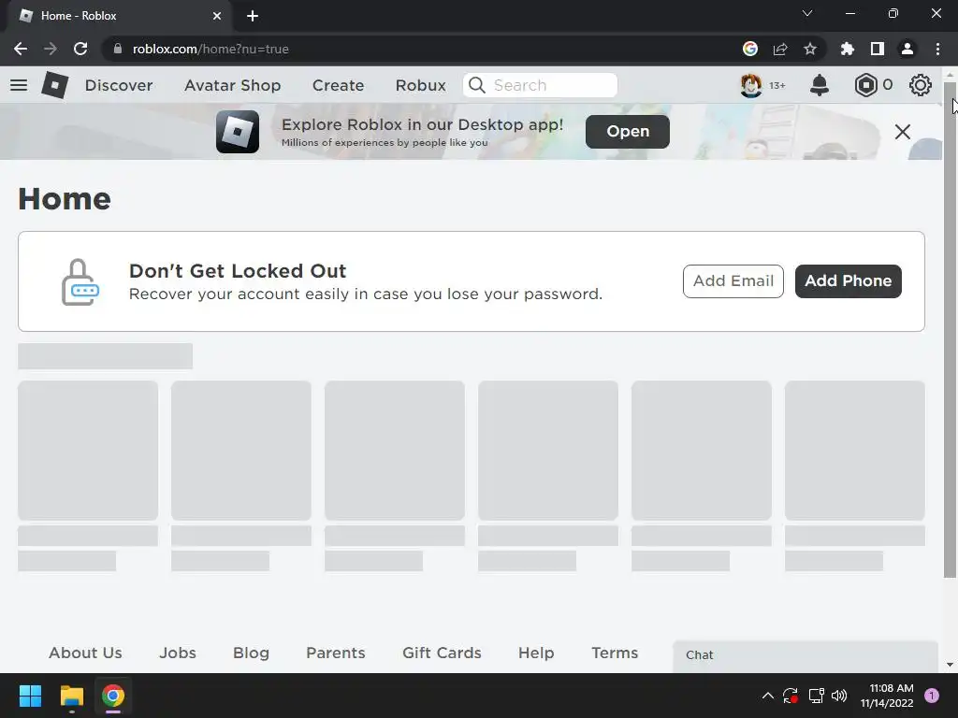Screen dimensions: 958x718
Task: Open the volume control
Action: click(839, 696)
